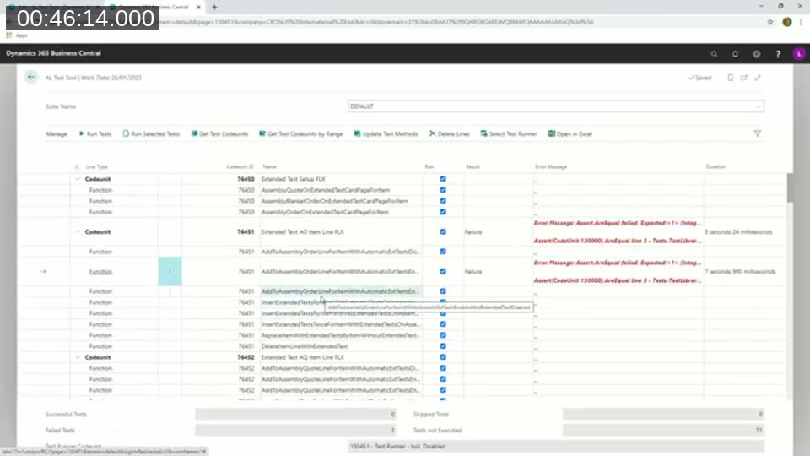The width and height of the screenshot is (810, 456).
Task: Toggle the expand page diagonal arrows icon
Action: tap(758, 78)
